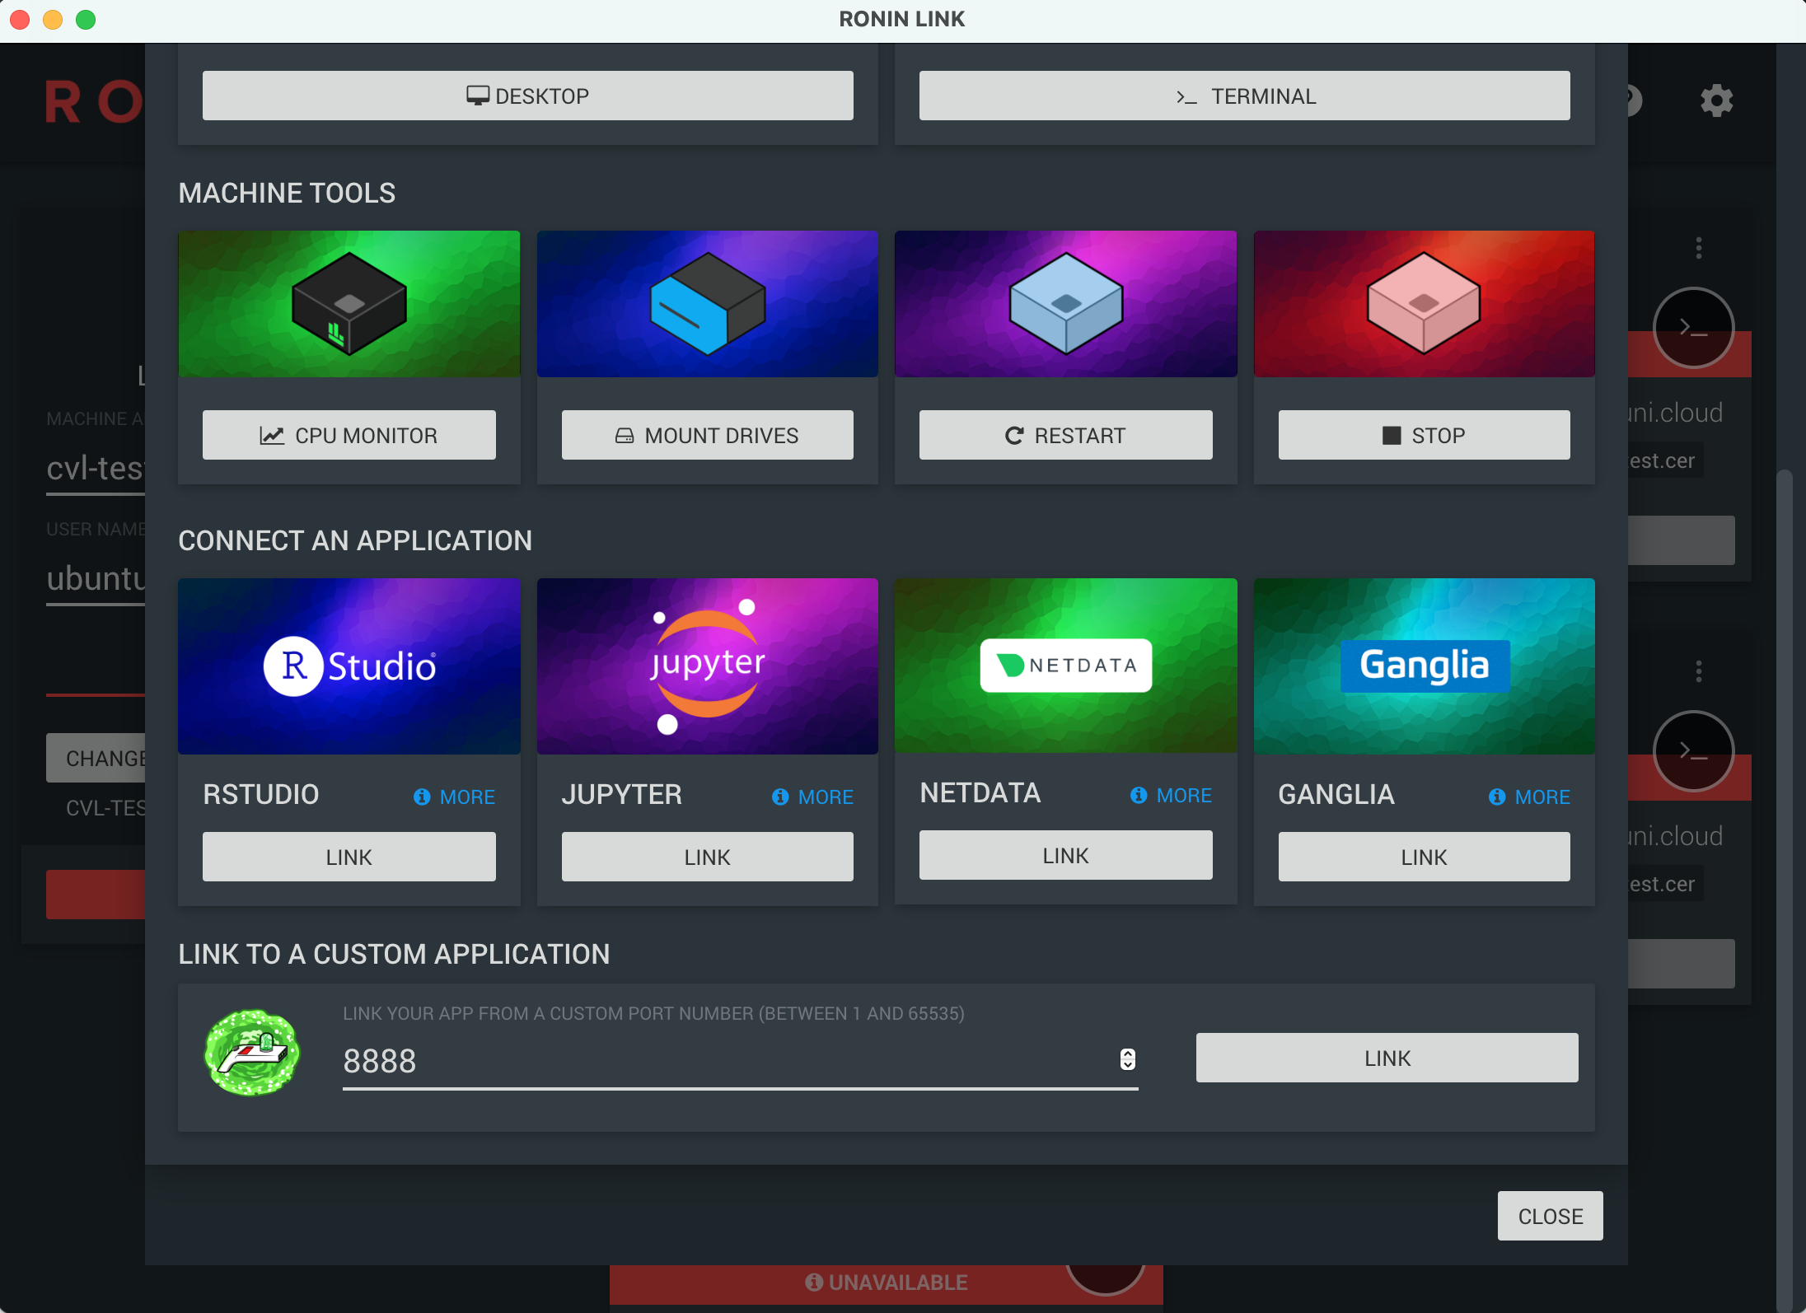Click the Mount Drives blue cube image

(708, 304)
